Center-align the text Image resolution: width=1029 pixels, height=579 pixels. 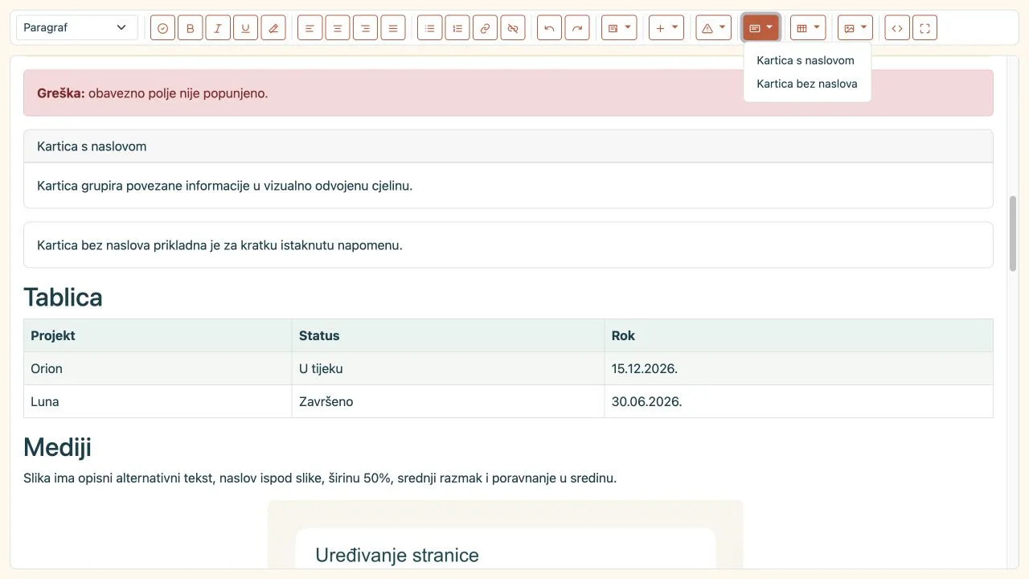(338, 28)
